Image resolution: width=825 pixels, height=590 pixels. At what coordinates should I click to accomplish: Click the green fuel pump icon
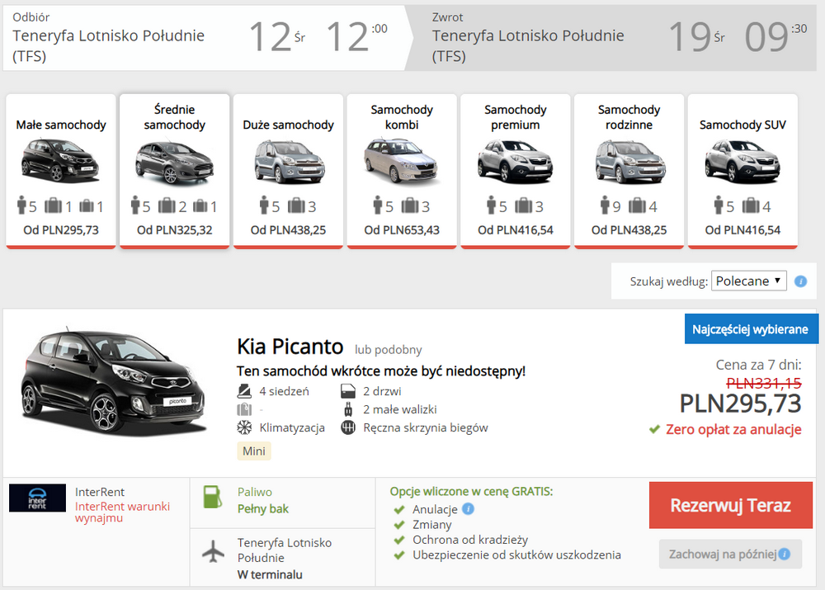(x=213, y=497)
